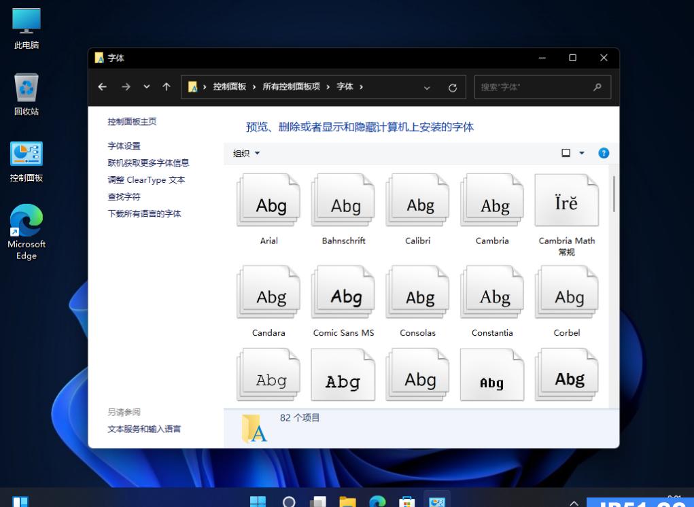Open recent locations dropdown chevron
Viewport: 694px width, 507px height.
tap(147, 87)
